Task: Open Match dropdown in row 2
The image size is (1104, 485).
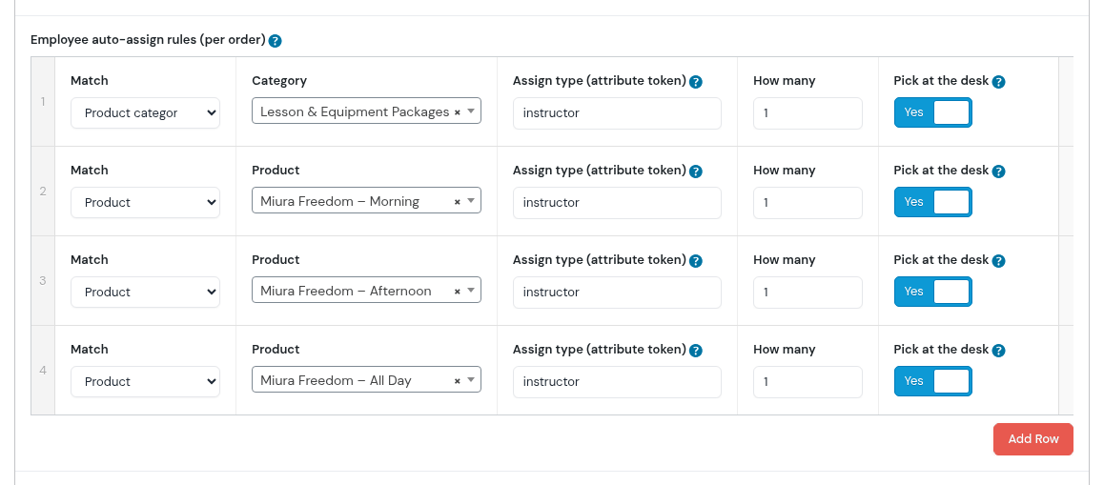Action: (145, 202)
